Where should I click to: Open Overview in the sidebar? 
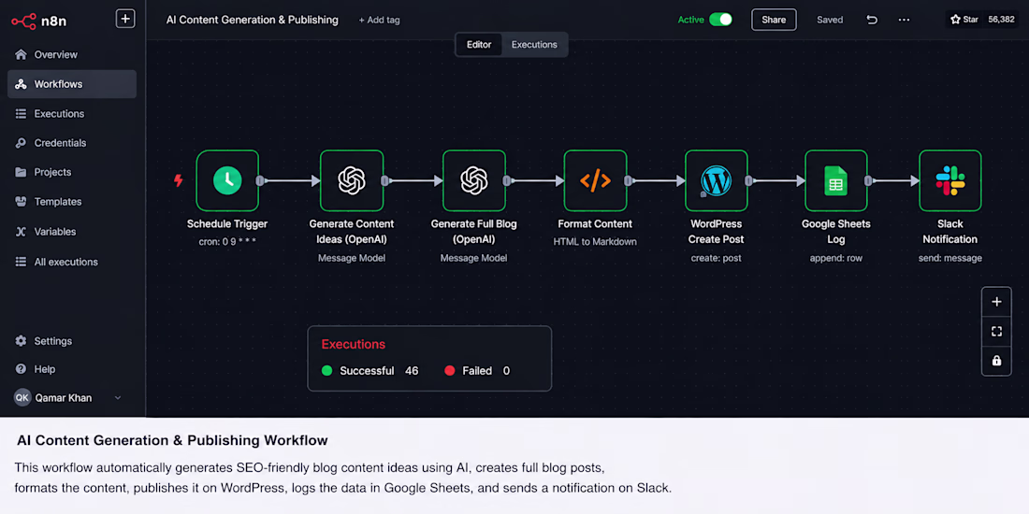coord(72,54)
